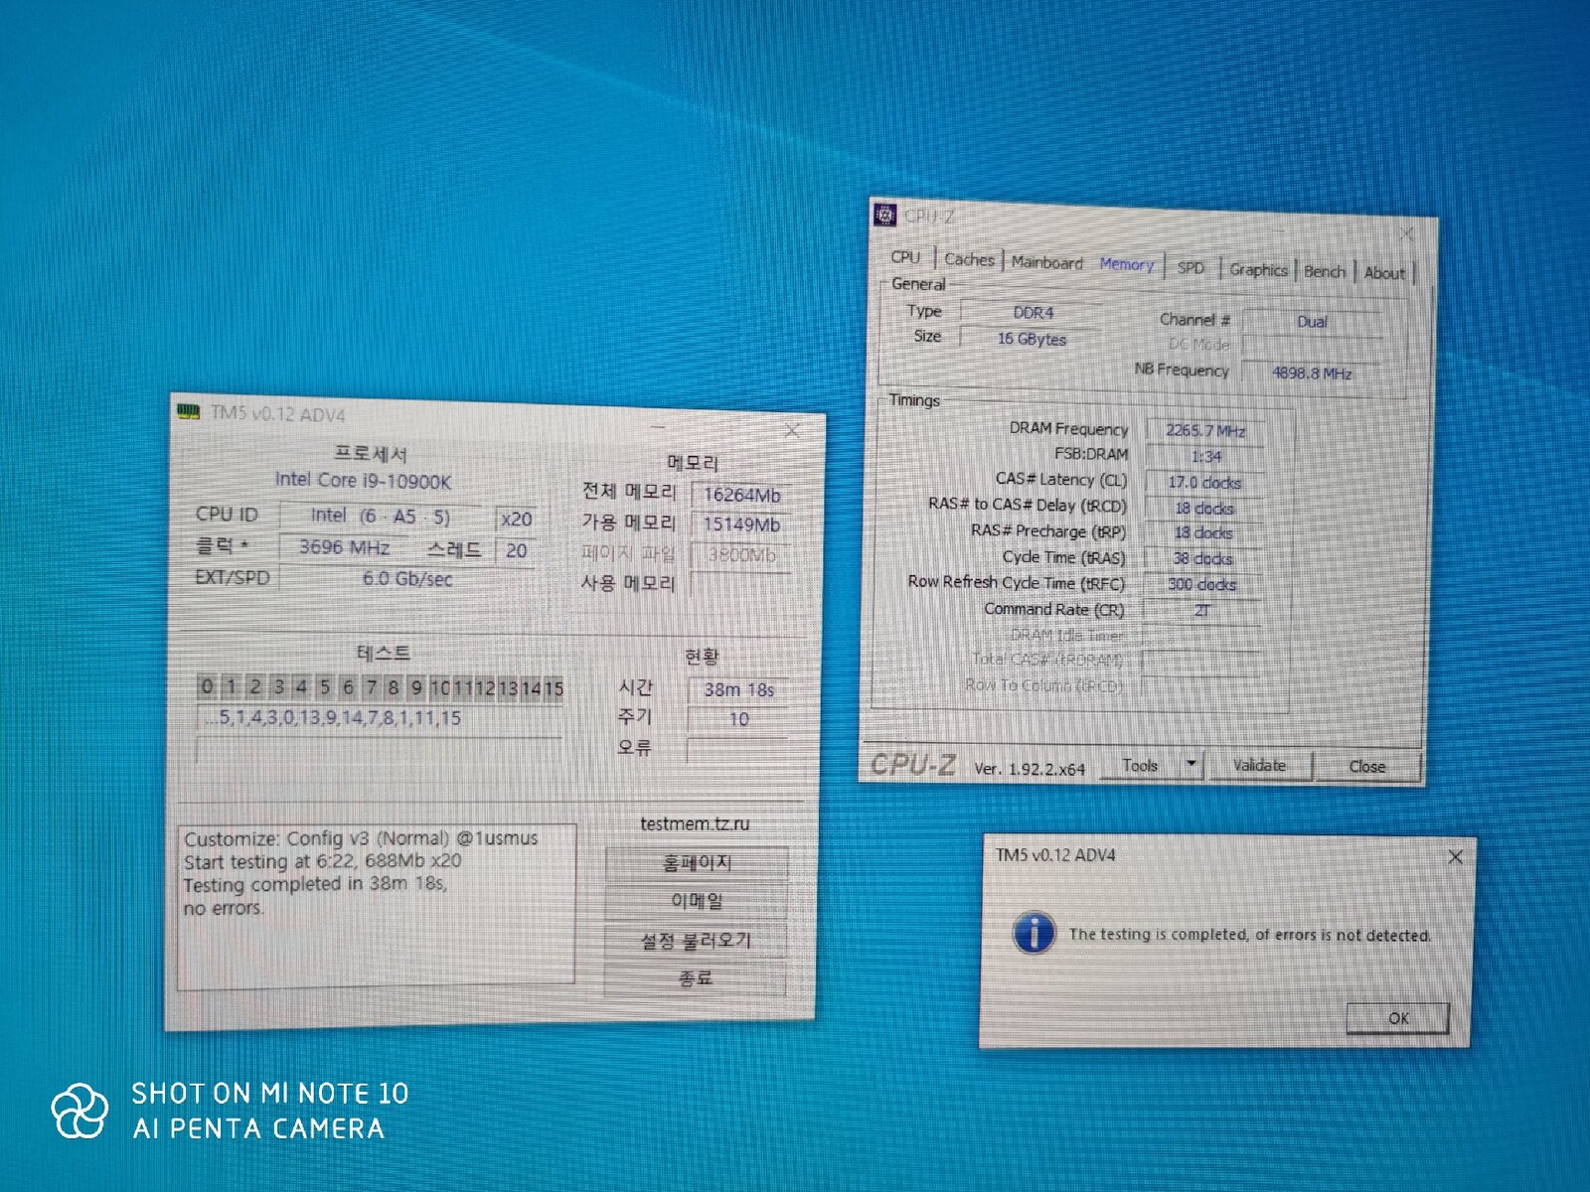1590x1192 pixels.
Task: Select the Memory tab in CPU-Z
Action: (x=1126, y=264)
